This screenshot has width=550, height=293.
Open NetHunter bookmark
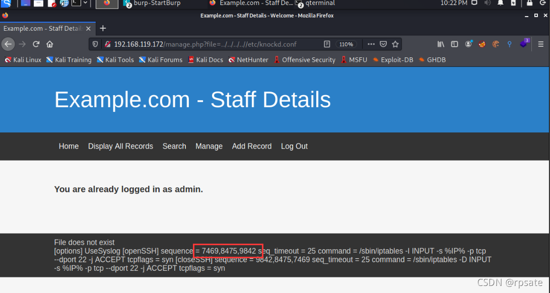tap(248, 60)
